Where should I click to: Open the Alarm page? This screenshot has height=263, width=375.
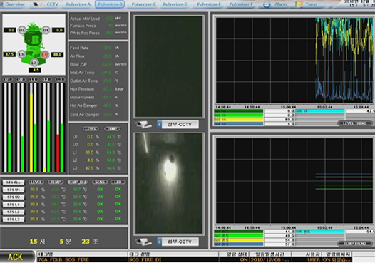280,4
